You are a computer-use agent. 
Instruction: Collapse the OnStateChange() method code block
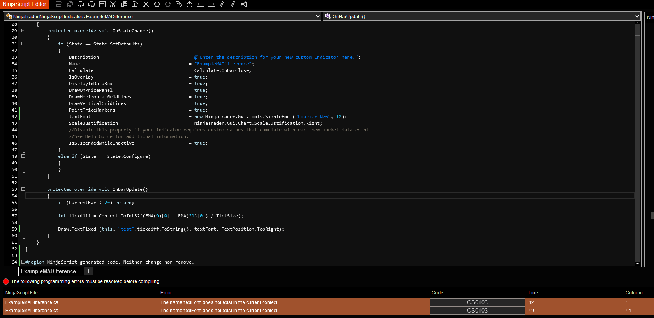(23, 31)
